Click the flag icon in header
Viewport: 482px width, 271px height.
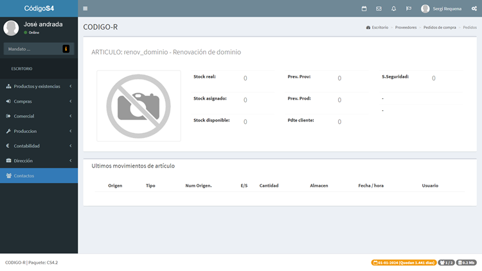(x=408, y=8)
